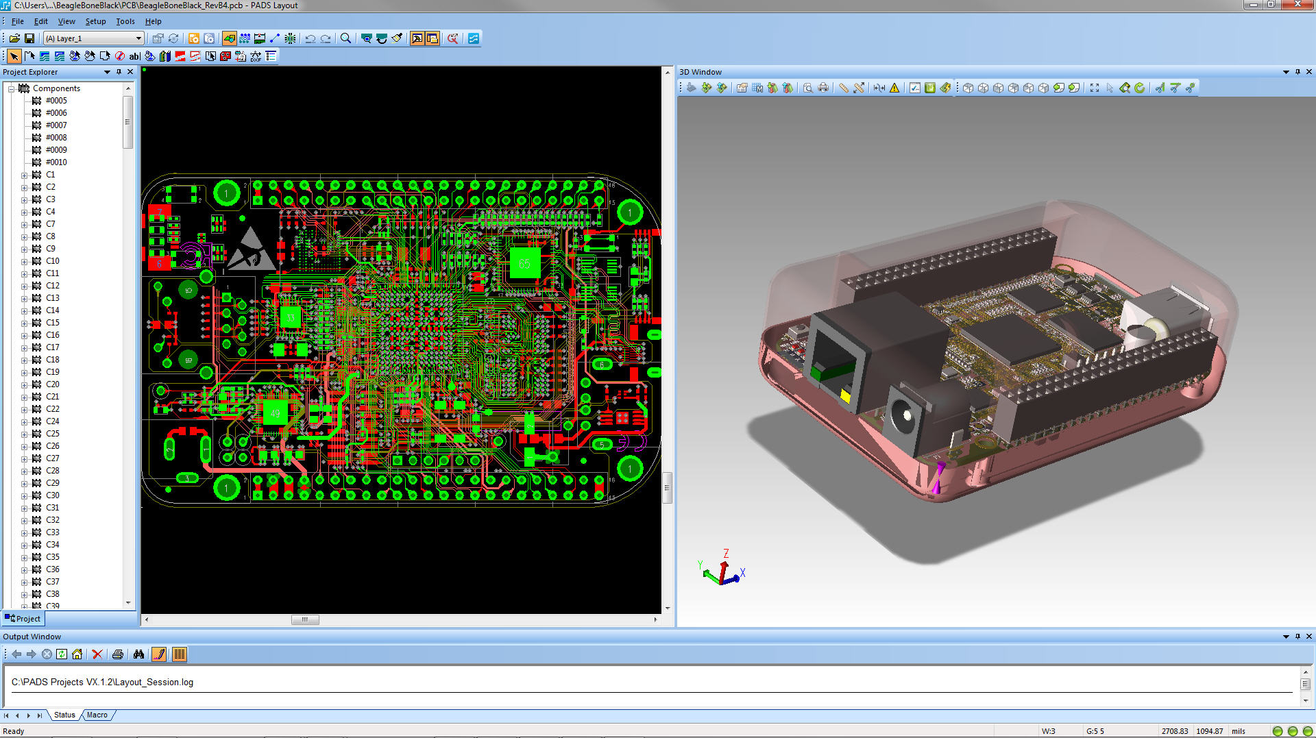The width and height of the screenshot is (1316, 738).
Task: Click the red X clear icon in Output Window
Action: coord(97,654)
